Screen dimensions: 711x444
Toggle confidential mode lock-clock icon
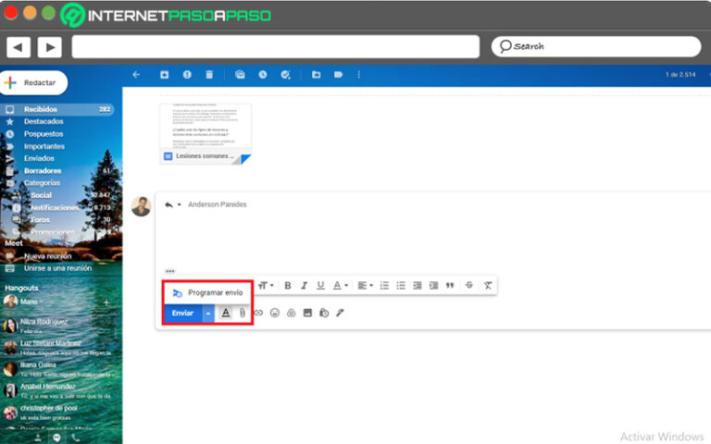tap(324, 313)
